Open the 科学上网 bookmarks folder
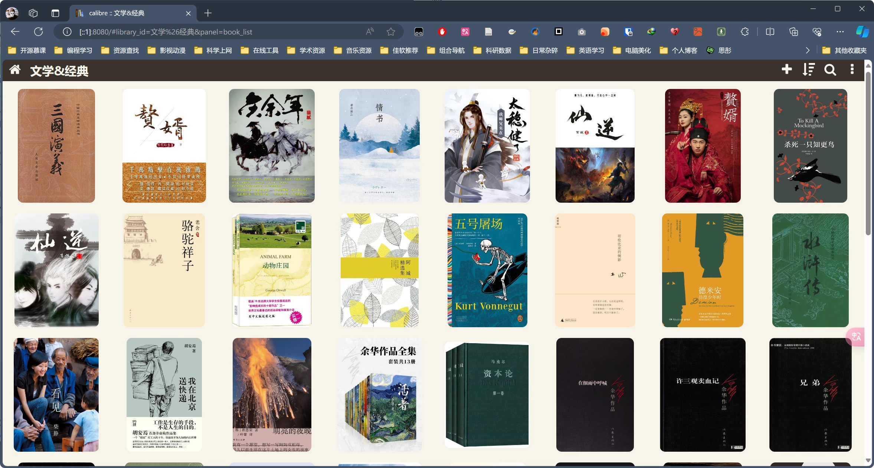Image resolution: width=874 pixels, height=468 pixels. pyautogui.click(x=213, y=50)
